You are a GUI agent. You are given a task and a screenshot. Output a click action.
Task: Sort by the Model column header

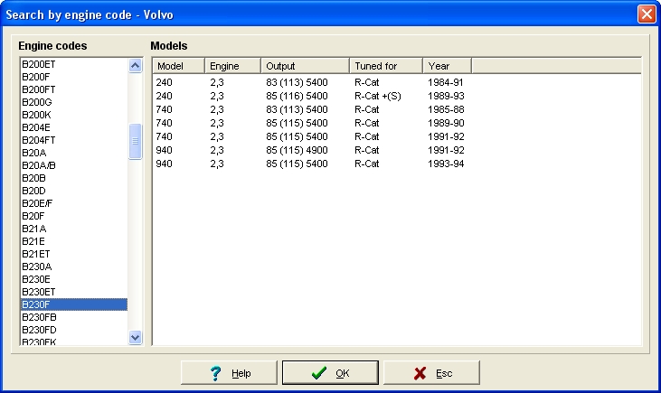point(178,66)
